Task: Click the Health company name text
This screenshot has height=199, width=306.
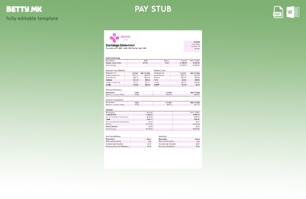Action: (125, 37)
